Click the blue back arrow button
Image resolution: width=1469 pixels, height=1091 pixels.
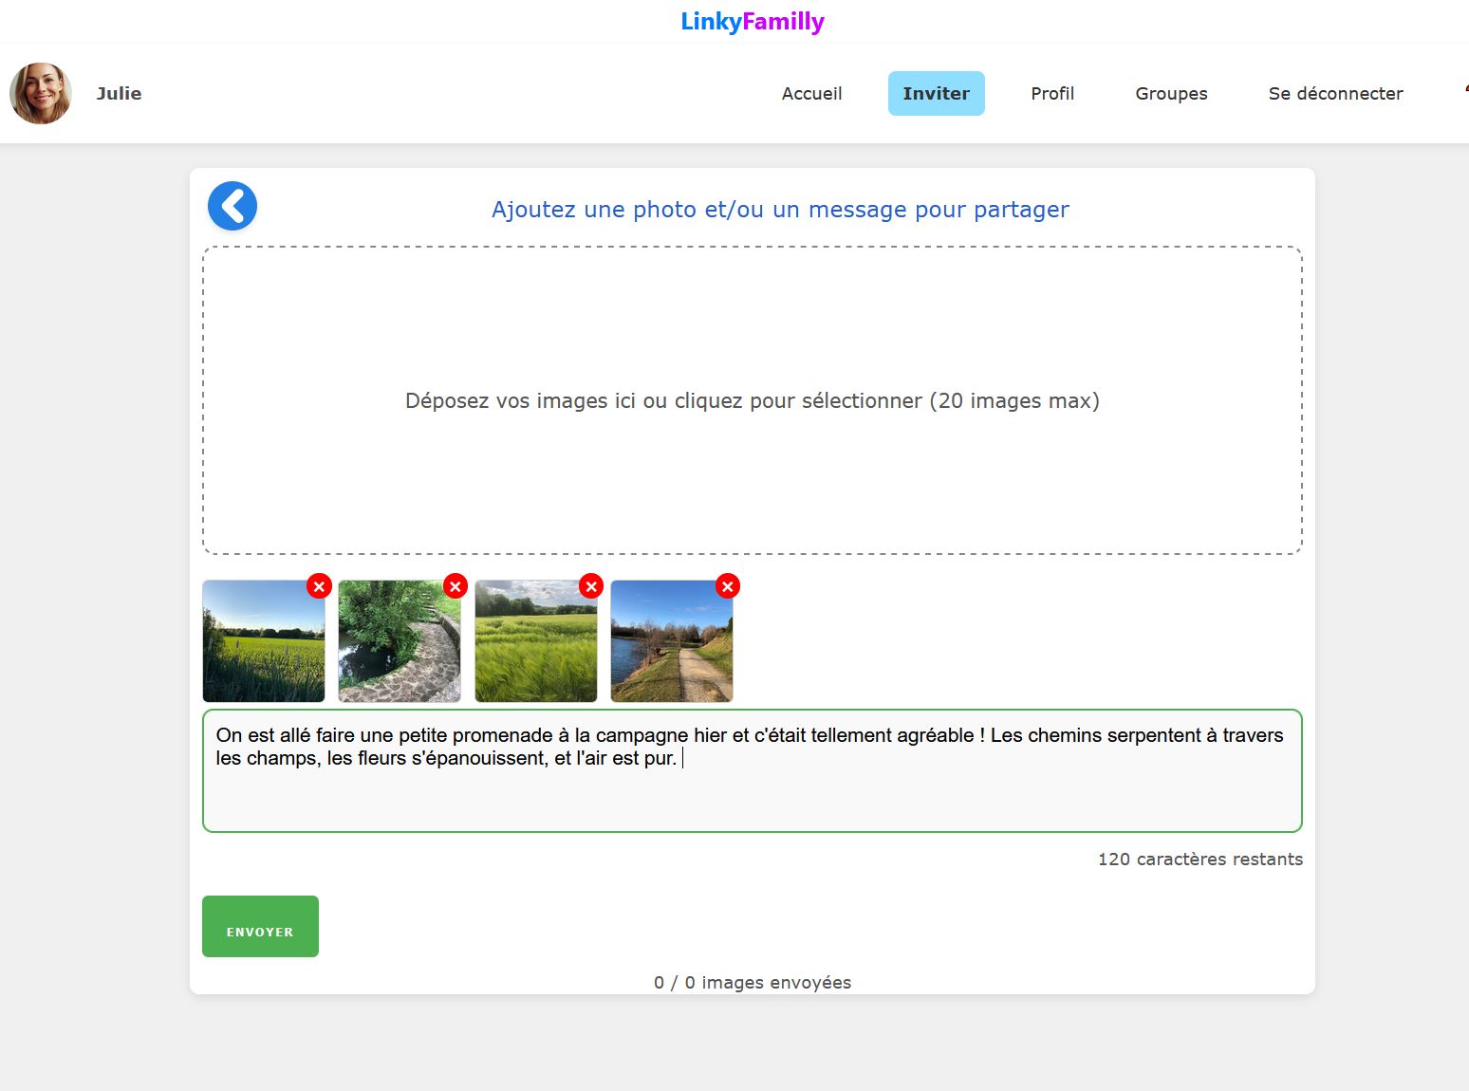[232, 206]
